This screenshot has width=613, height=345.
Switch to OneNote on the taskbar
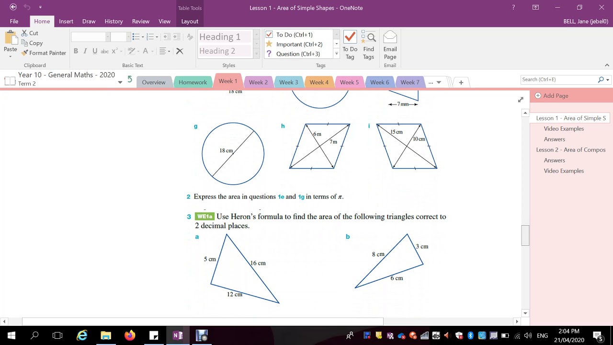coord(178,335)
